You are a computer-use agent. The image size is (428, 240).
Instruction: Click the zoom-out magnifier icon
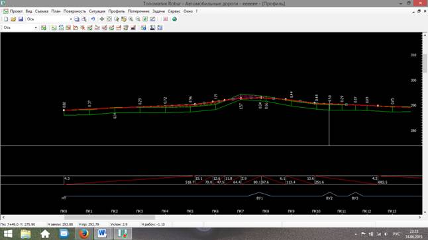pyautogui.click(x=138, y=19)
